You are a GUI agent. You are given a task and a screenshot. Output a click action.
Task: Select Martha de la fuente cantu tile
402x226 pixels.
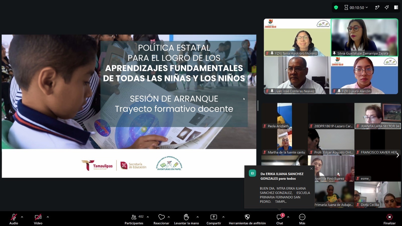[x=284, y=142]
